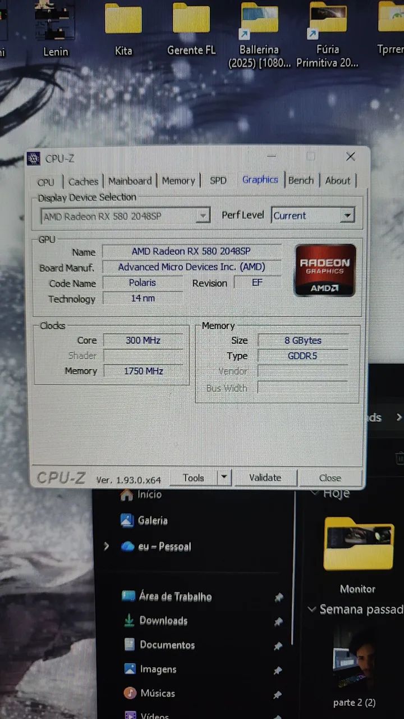Screen dimensions: 404x719
Task: Click the empty Bus Width field
Action: coord(303,388)
